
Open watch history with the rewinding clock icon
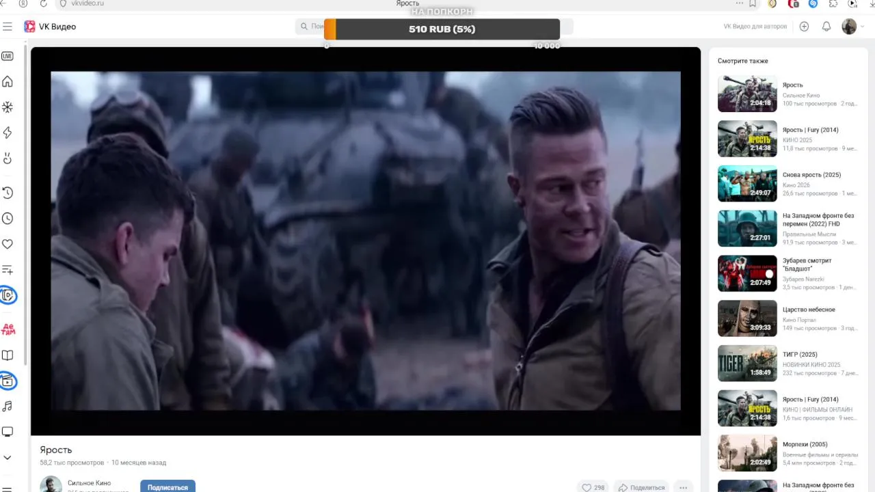8,193
